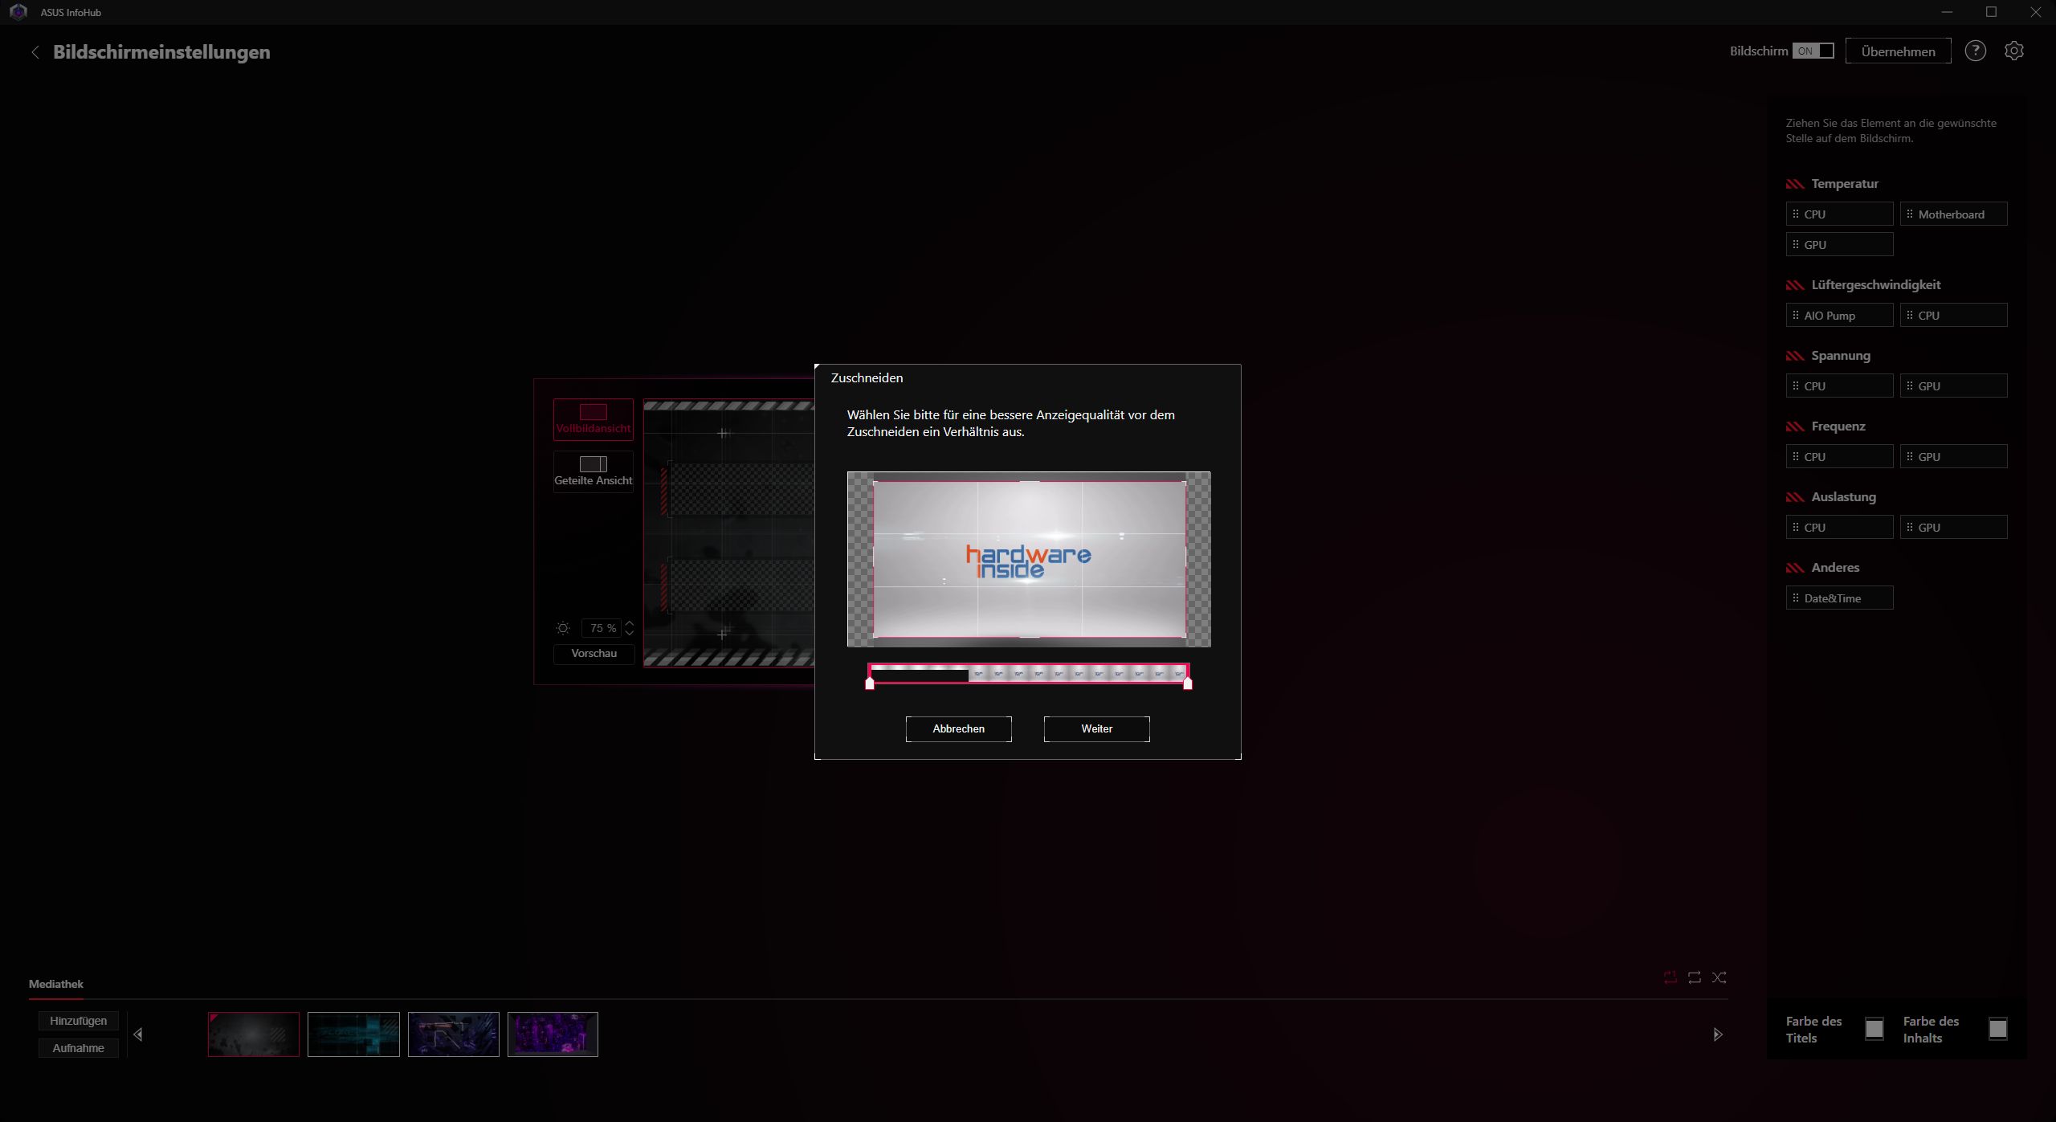The image size is (2056, 1122).
Task: Pick the Temperatur GPU element
Action: [x=1839, y=245]
